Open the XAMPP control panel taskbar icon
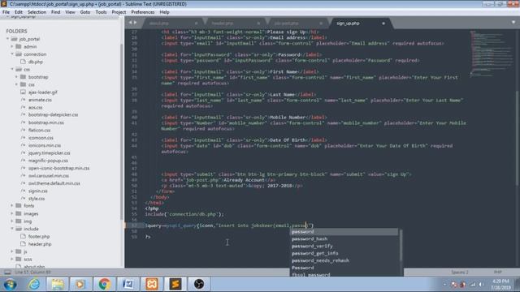This screenshot has width=520, height=292. 152,284
